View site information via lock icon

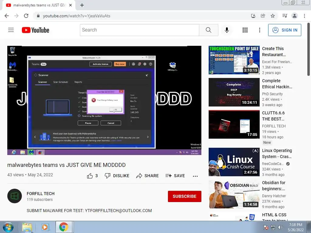(x=38, y=16)
